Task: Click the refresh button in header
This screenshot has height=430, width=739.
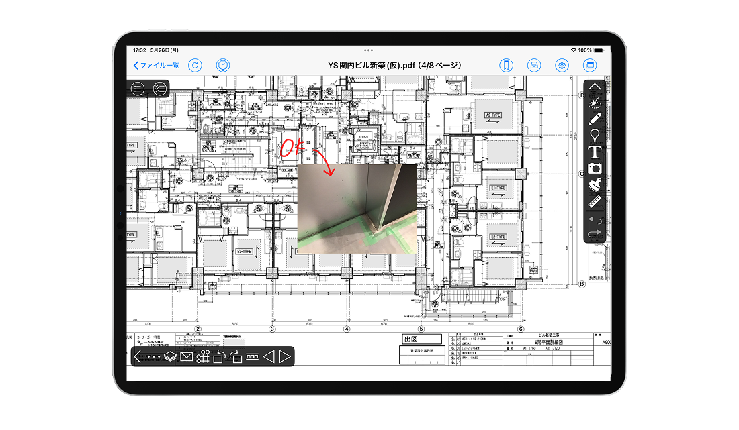Action: point(195,66)
